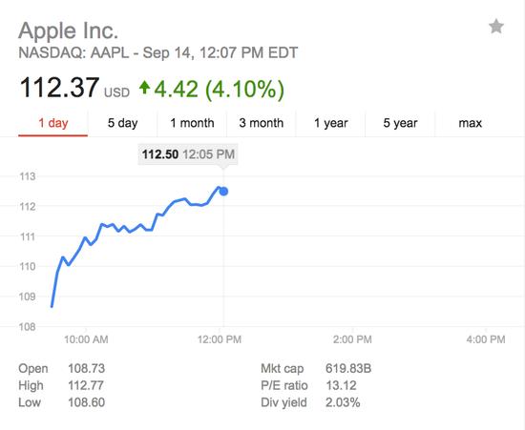The width and height of the screenshot is (525, 430).
Task: View the 1 year chart
Action: click(331, 123)
